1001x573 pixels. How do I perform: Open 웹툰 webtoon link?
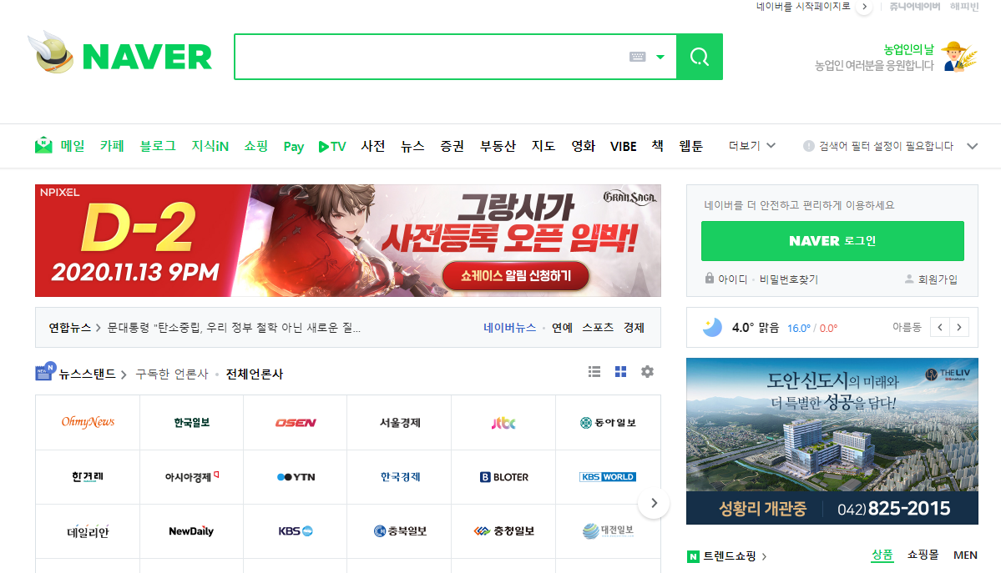point(690,146)
